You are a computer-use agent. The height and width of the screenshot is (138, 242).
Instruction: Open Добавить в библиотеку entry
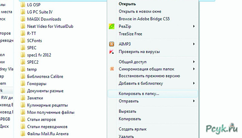[x=153, y=83]
